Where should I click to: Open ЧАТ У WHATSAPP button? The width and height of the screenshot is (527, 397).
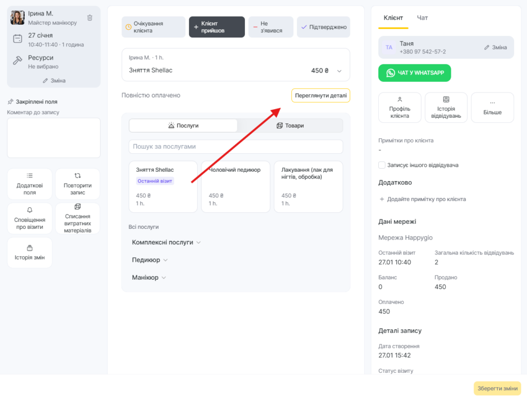click(414, 73)
